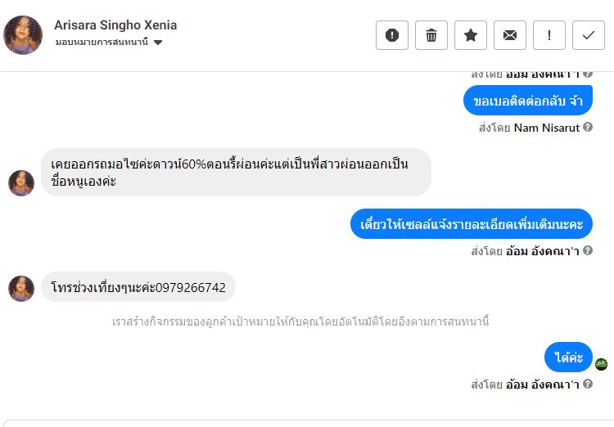The height and width of the screenshot is (427, 614).
Task: Delete conversation with the trash icon
Action: point(431,35)
